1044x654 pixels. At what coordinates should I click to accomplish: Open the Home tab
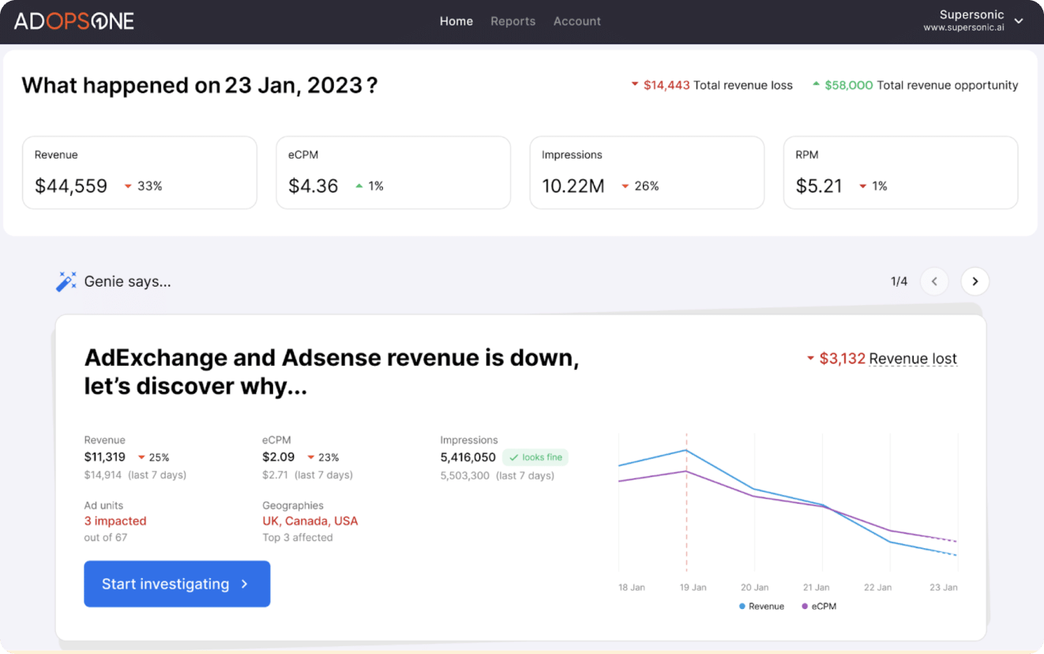(x=456, y=21)
